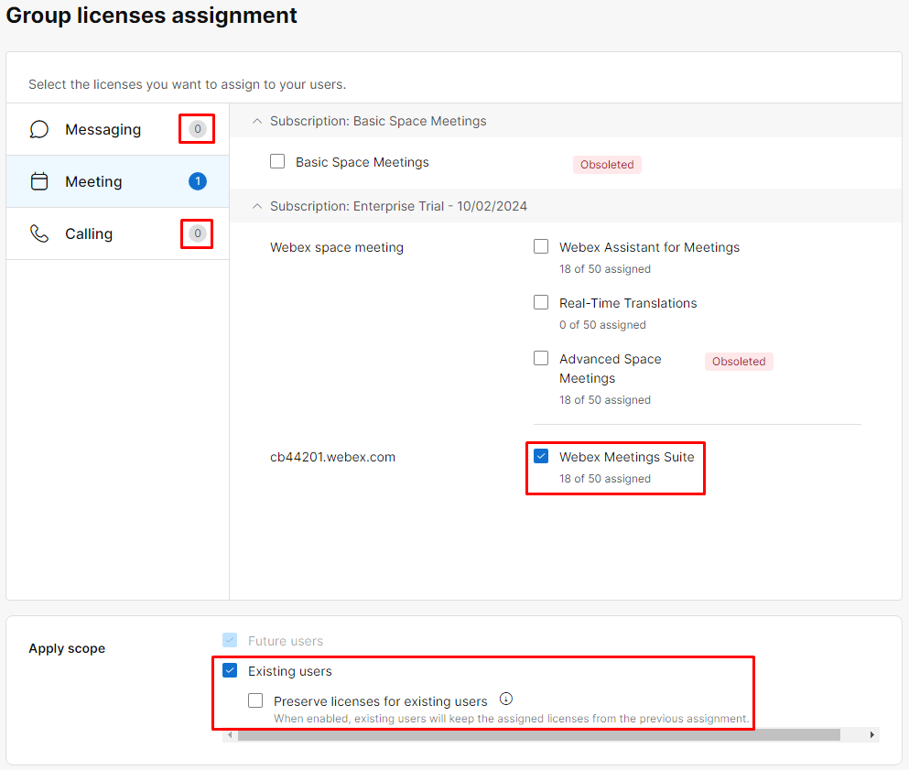Click the info icon beside Preserve licenses

[506, 700]
